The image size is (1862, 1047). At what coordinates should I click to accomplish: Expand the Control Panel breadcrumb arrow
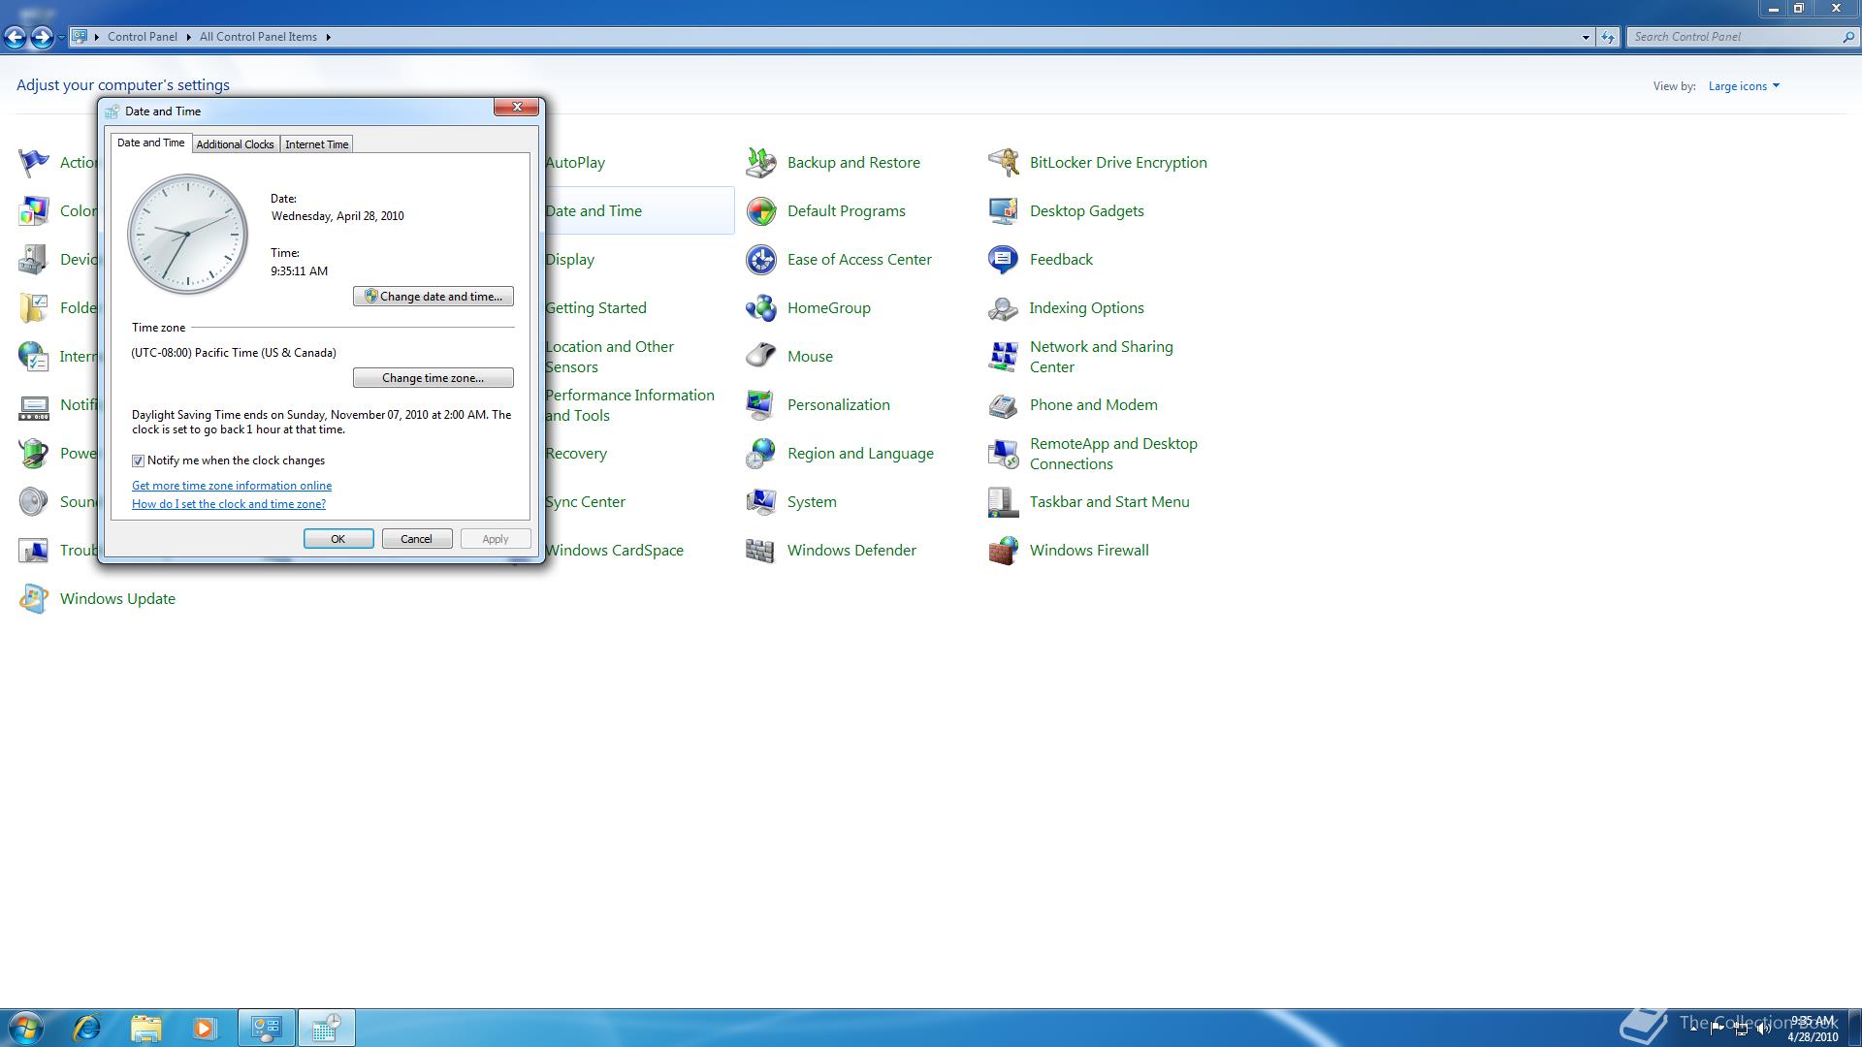(188, 37)
